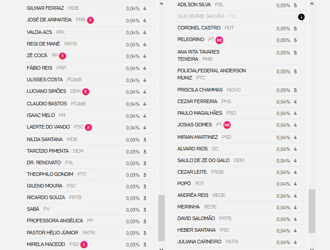Click the E badge beside Laerte do Vando
Viewport: 330px width, 250px height.
tap(88, 128)
